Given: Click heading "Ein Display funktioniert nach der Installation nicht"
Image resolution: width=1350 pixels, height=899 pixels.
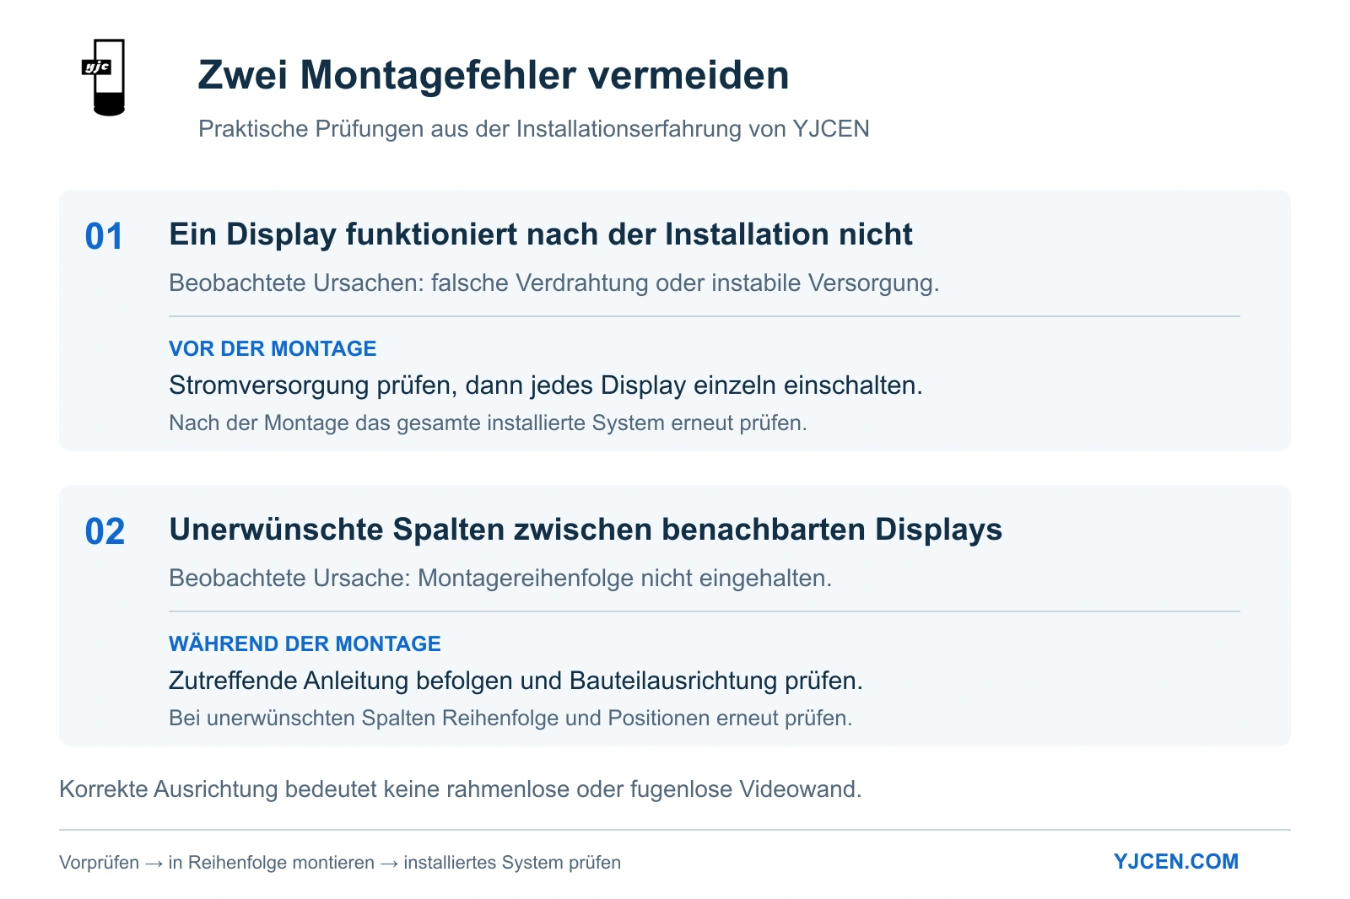Looking at the screenshot, I should 541,234.
